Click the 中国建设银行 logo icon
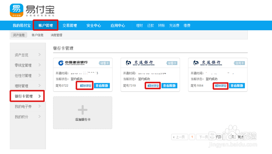 pyautogui.click(x=61, y=63)
